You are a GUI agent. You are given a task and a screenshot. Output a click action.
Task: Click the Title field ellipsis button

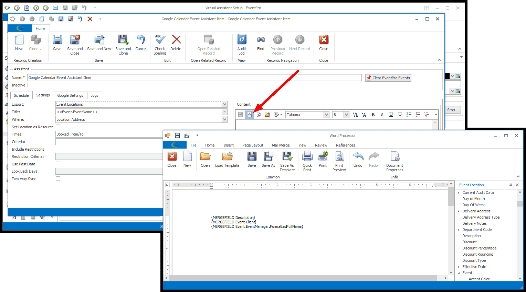coord(224,112)
